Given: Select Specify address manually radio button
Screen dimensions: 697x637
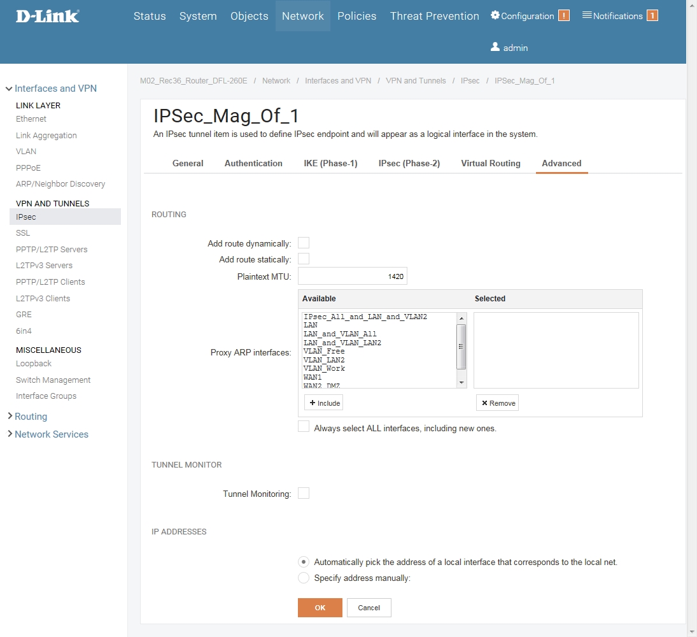Looking at the screenshot, I should (x=303, y=578).
